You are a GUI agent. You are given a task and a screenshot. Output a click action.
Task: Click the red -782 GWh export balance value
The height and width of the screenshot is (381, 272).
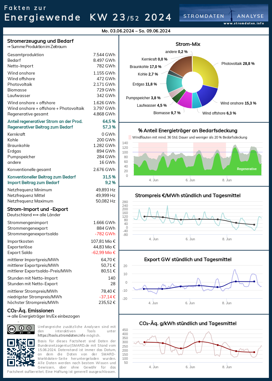105,234
